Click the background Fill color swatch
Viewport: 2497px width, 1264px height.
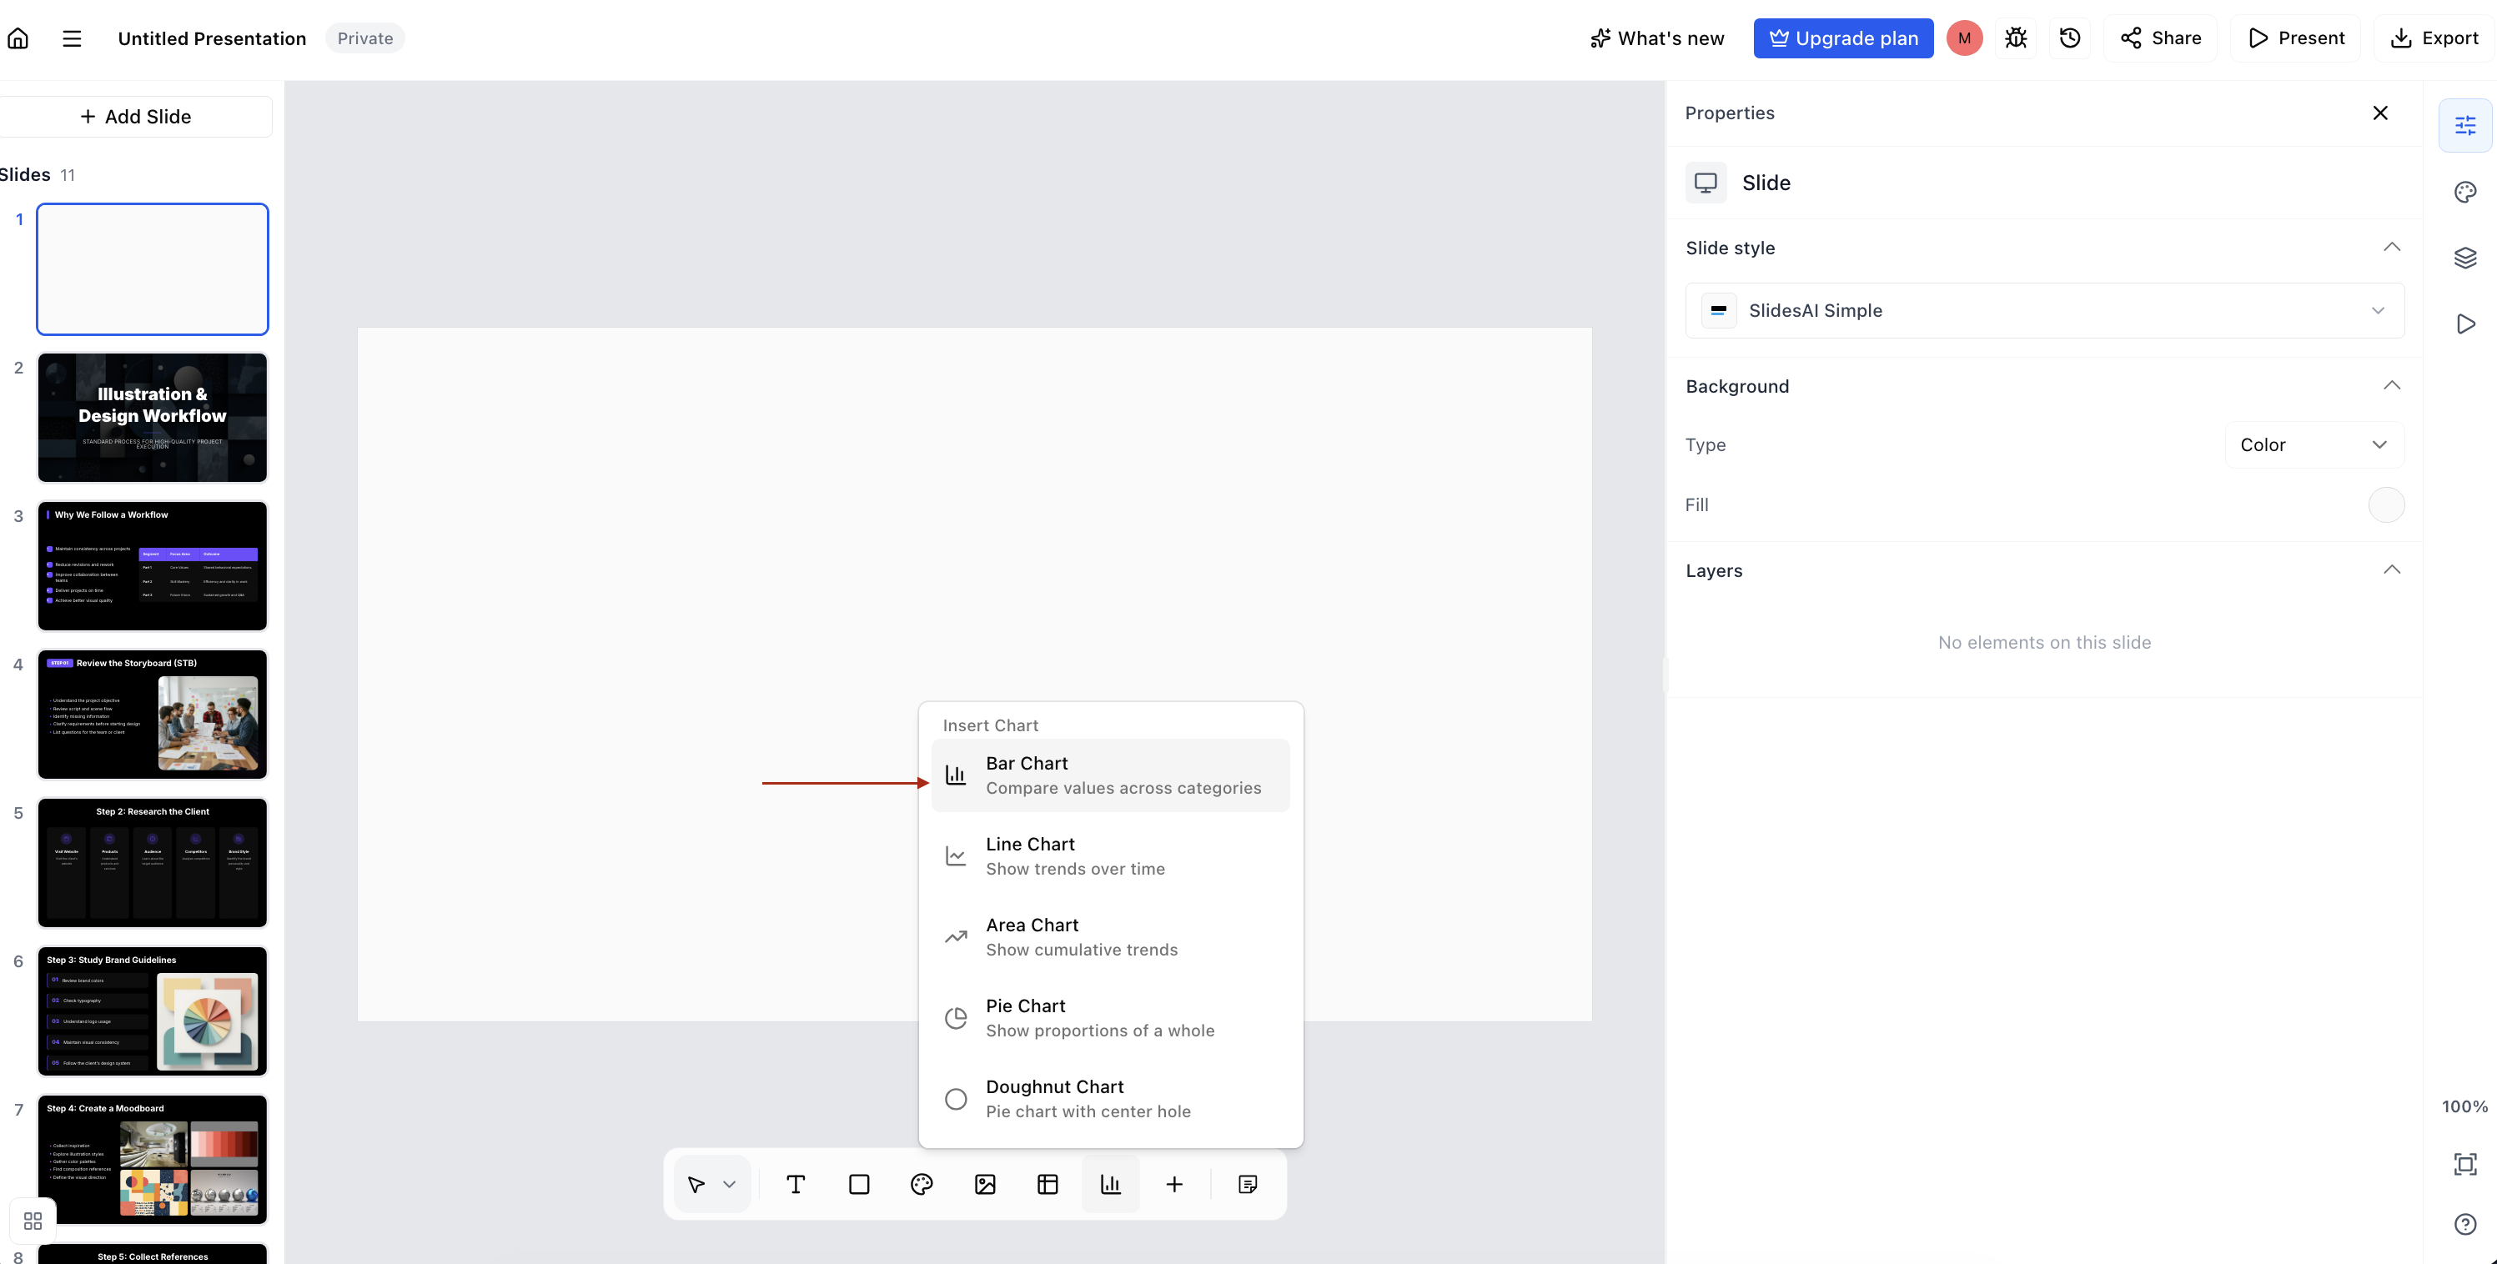coord(2385,505)
